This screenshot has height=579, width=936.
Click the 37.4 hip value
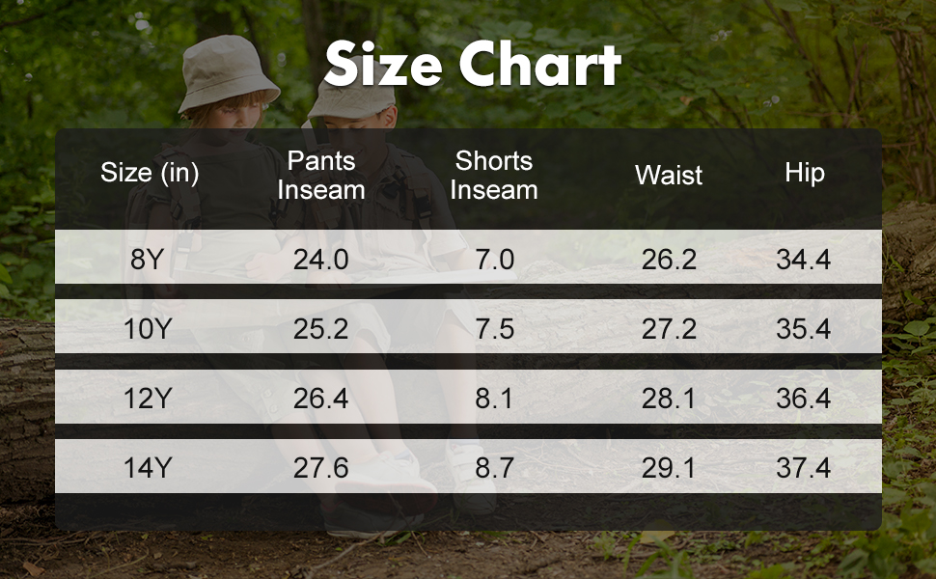[x=804, y=468]
